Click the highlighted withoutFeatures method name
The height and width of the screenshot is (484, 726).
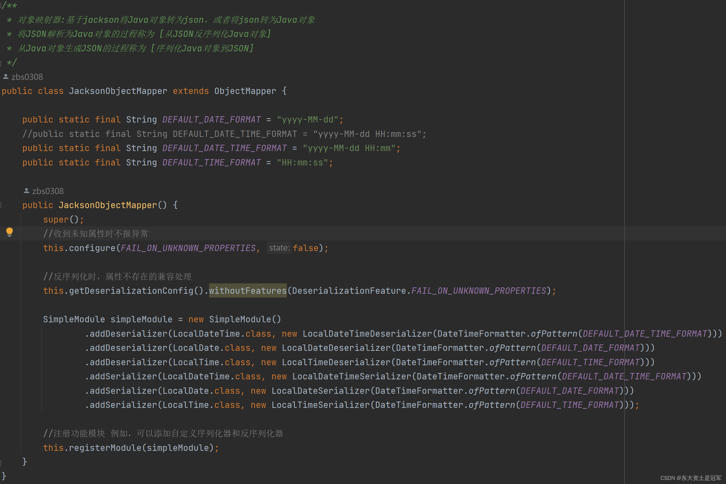click(x=248, y=291)
